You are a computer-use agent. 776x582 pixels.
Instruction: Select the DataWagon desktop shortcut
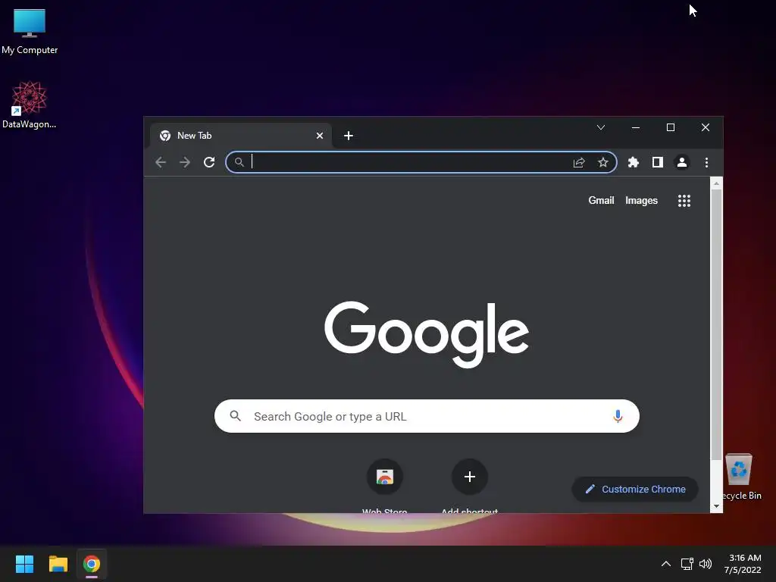[30, 105]
